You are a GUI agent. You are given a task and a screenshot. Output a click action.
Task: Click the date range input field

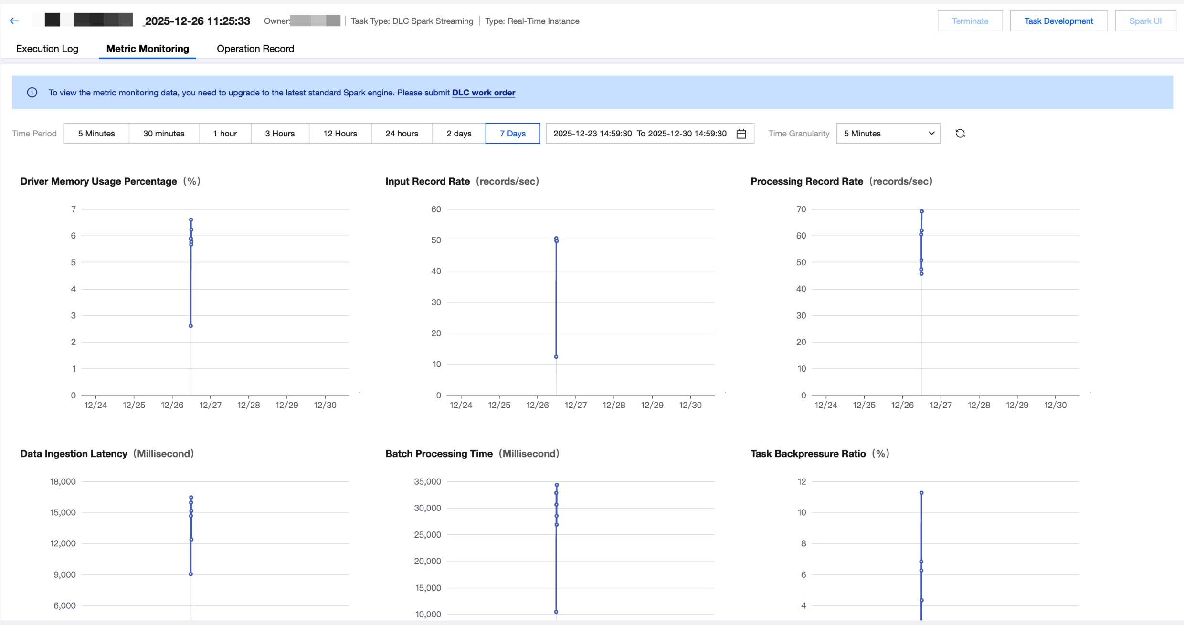640,134
